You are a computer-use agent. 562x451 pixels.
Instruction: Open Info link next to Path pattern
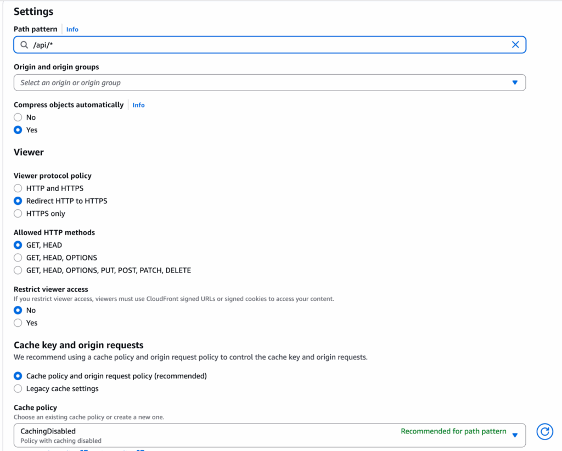72,29
